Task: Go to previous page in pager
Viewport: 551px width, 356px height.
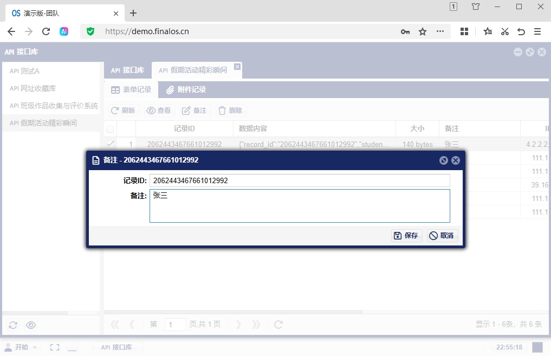Action: pyautogui.click(x=132, y=325)
